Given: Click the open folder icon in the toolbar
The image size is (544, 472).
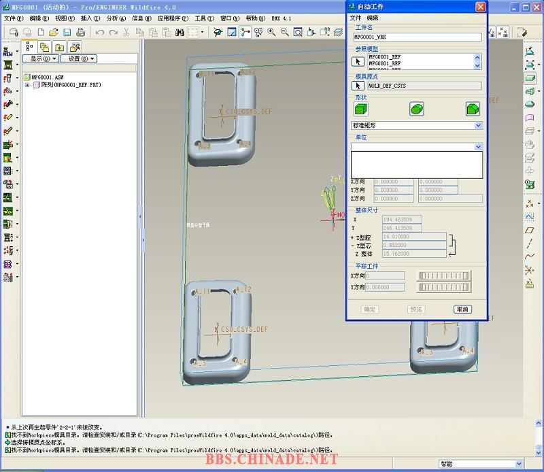Looking at the screenshot, I should (54, 32).
